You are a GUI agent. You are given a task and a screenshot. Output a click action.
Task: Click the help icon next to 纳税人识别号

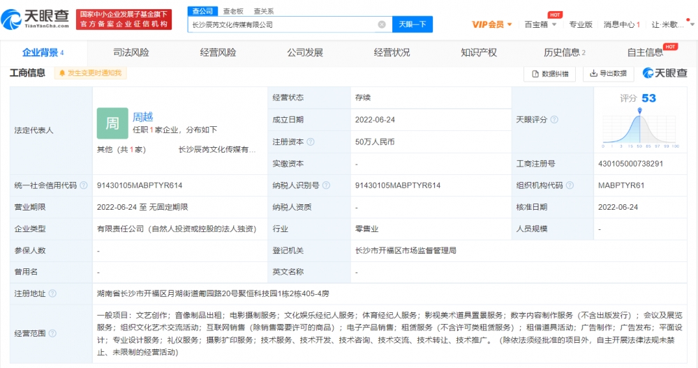click(326, 185)
